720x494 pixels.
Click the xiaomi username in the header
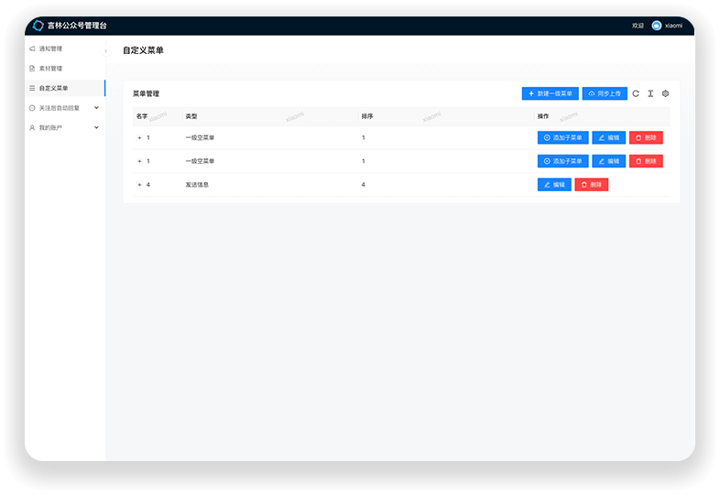(673, 26)
